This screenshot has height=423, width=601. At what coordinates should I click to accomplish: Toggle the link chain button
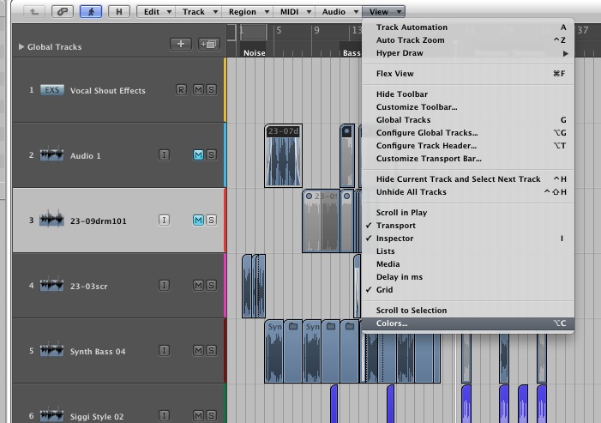tap(63, 11)
